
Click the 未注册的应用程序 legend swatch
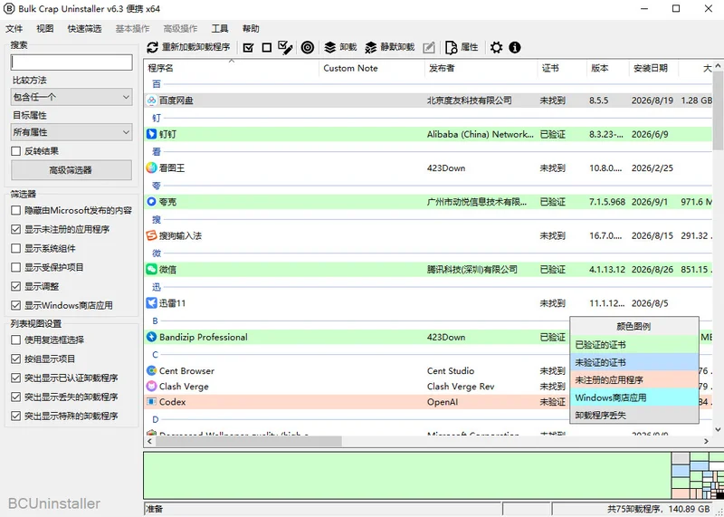pos(634,379)
